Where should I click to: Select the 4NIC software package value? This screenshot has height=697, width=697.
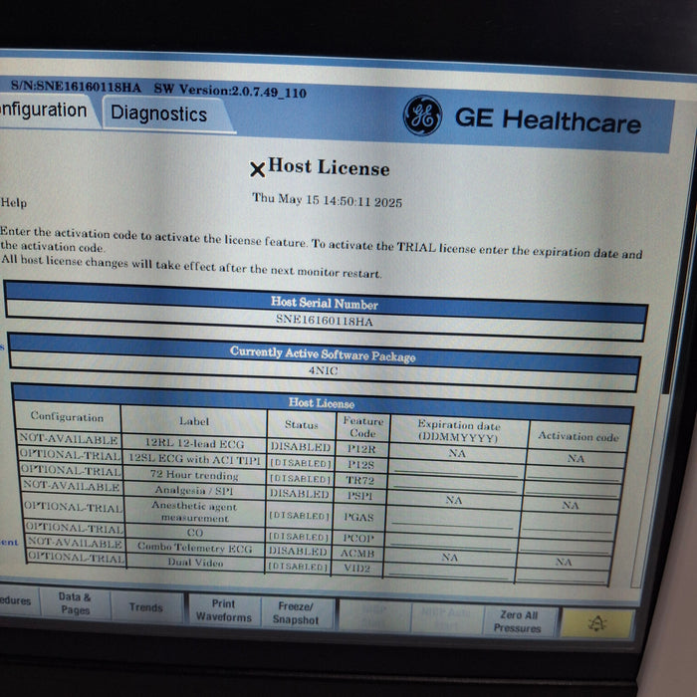point(324,370)
